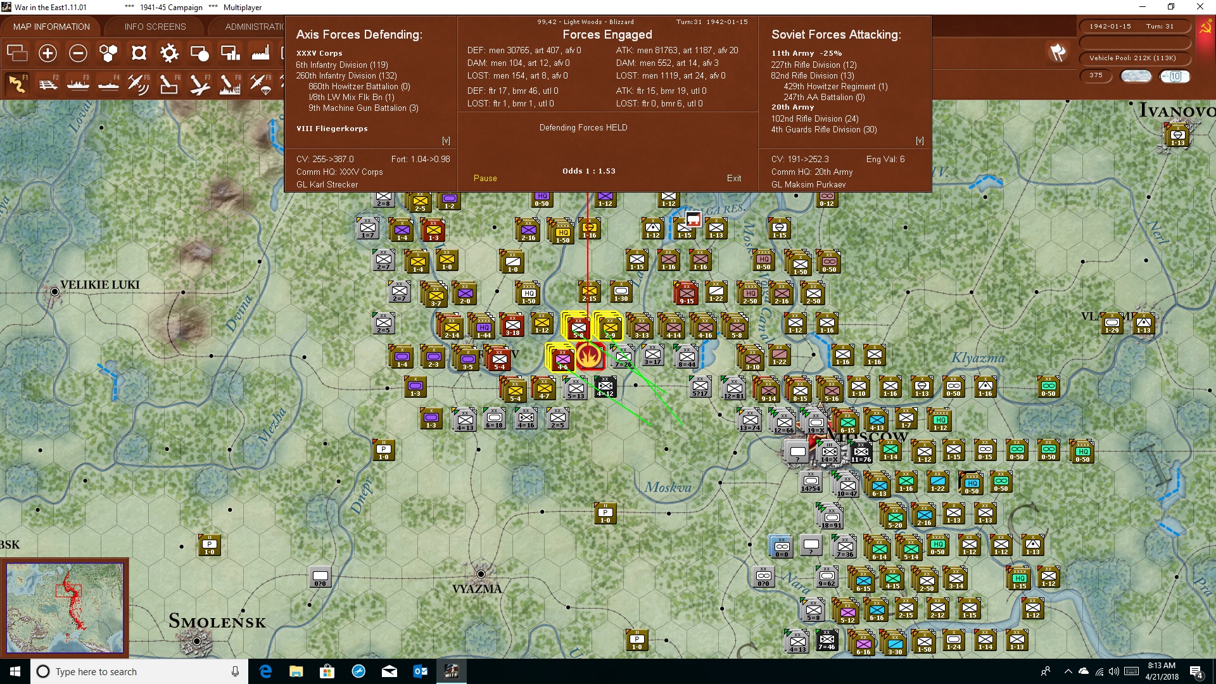Select the F1 move mode icon

point(17,84)
